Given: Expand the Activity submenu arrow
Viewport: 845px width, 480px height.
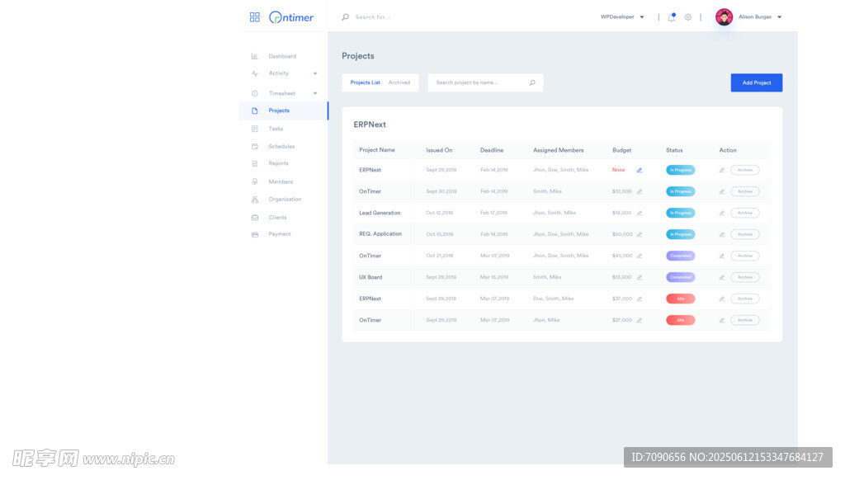Looking at the screenshot, I should (315, 73).
